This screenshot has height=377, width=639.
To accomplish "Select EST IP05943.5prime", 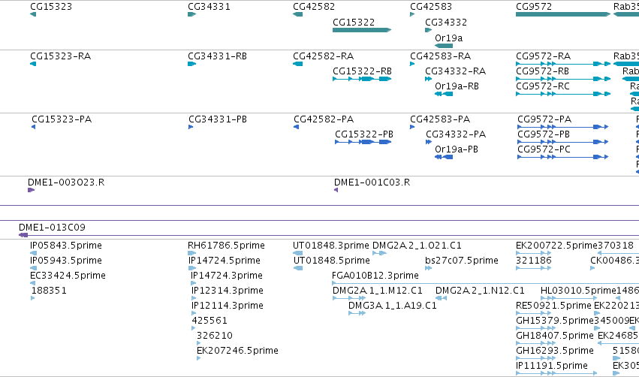I will pyautogui.click(x=66, y=261).
